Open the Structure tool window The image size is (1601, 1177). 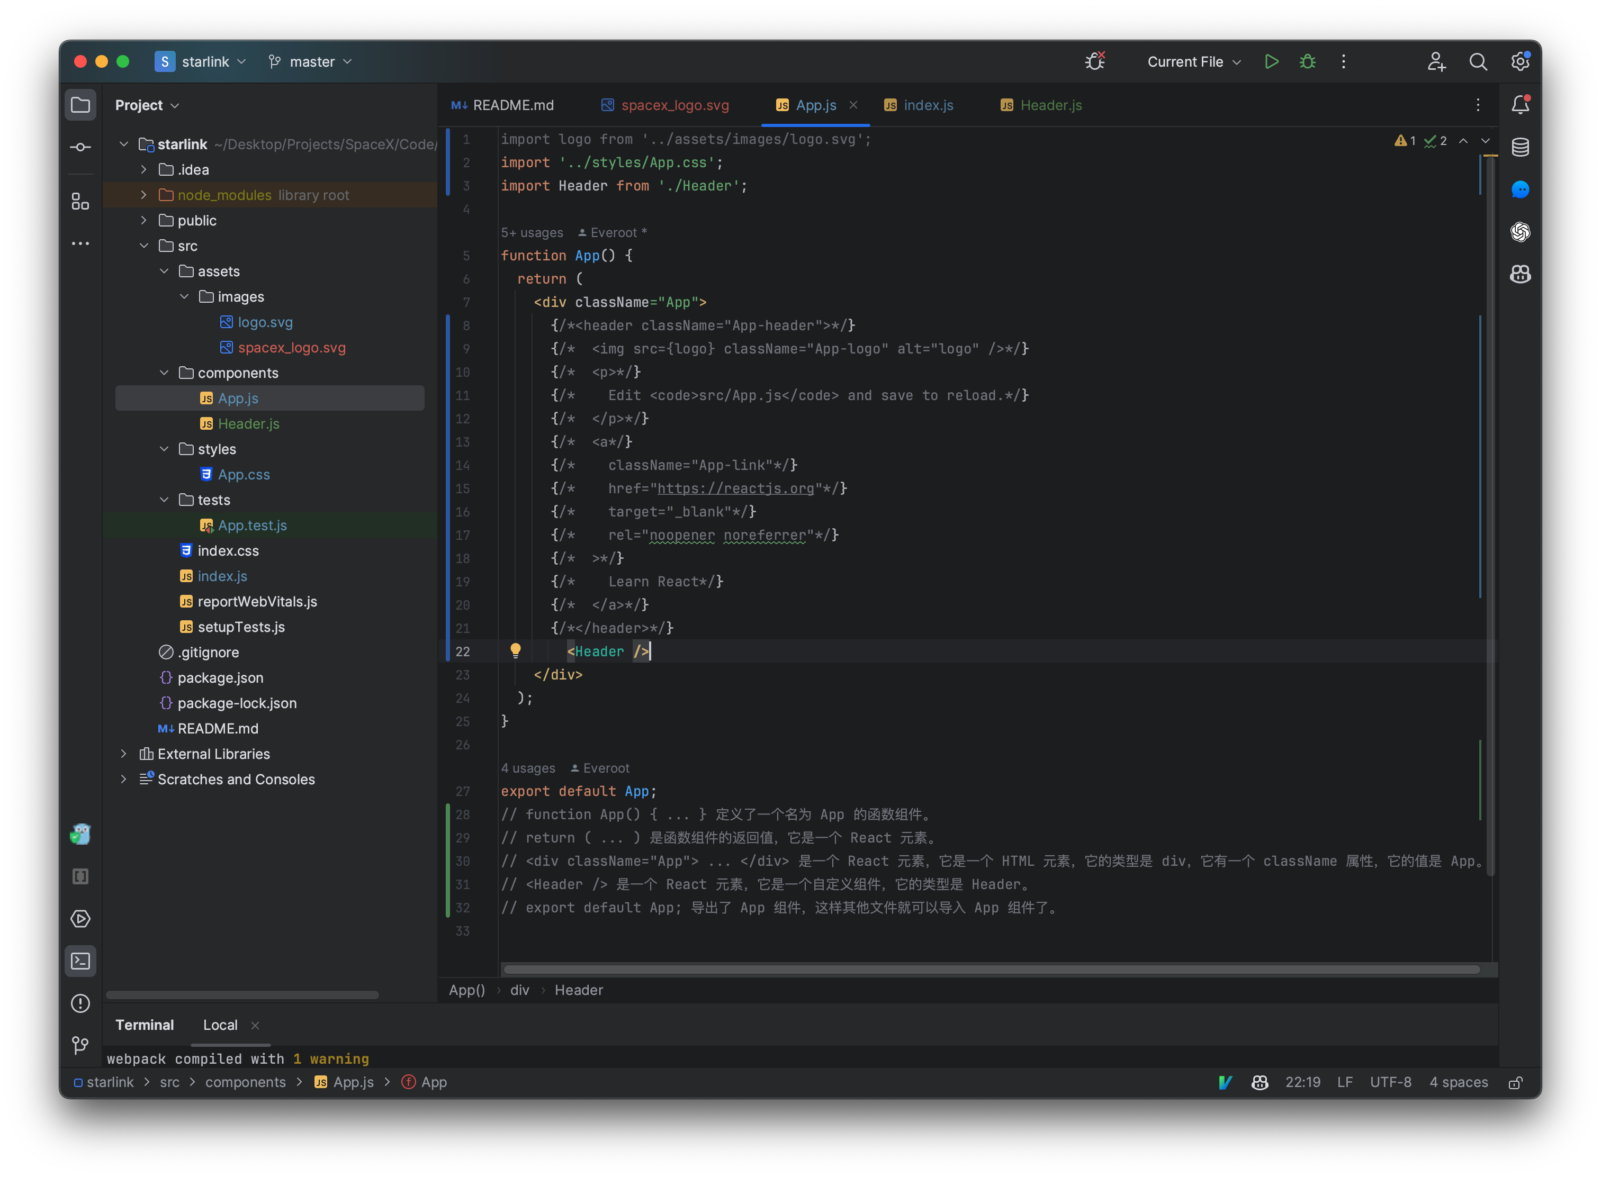tap(80, 201)
